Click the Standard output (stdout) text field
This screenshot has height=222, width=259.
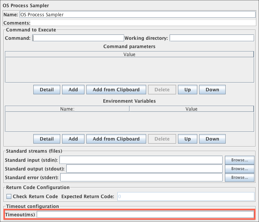[x=144, y=169]
